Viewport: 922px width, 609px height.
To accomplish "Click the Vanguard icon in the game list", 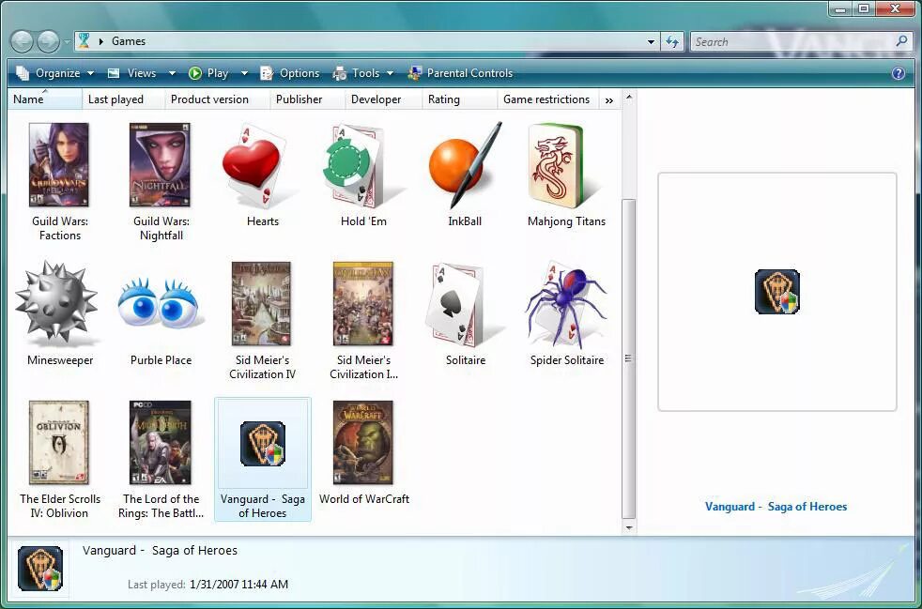I will coord(263,444).
